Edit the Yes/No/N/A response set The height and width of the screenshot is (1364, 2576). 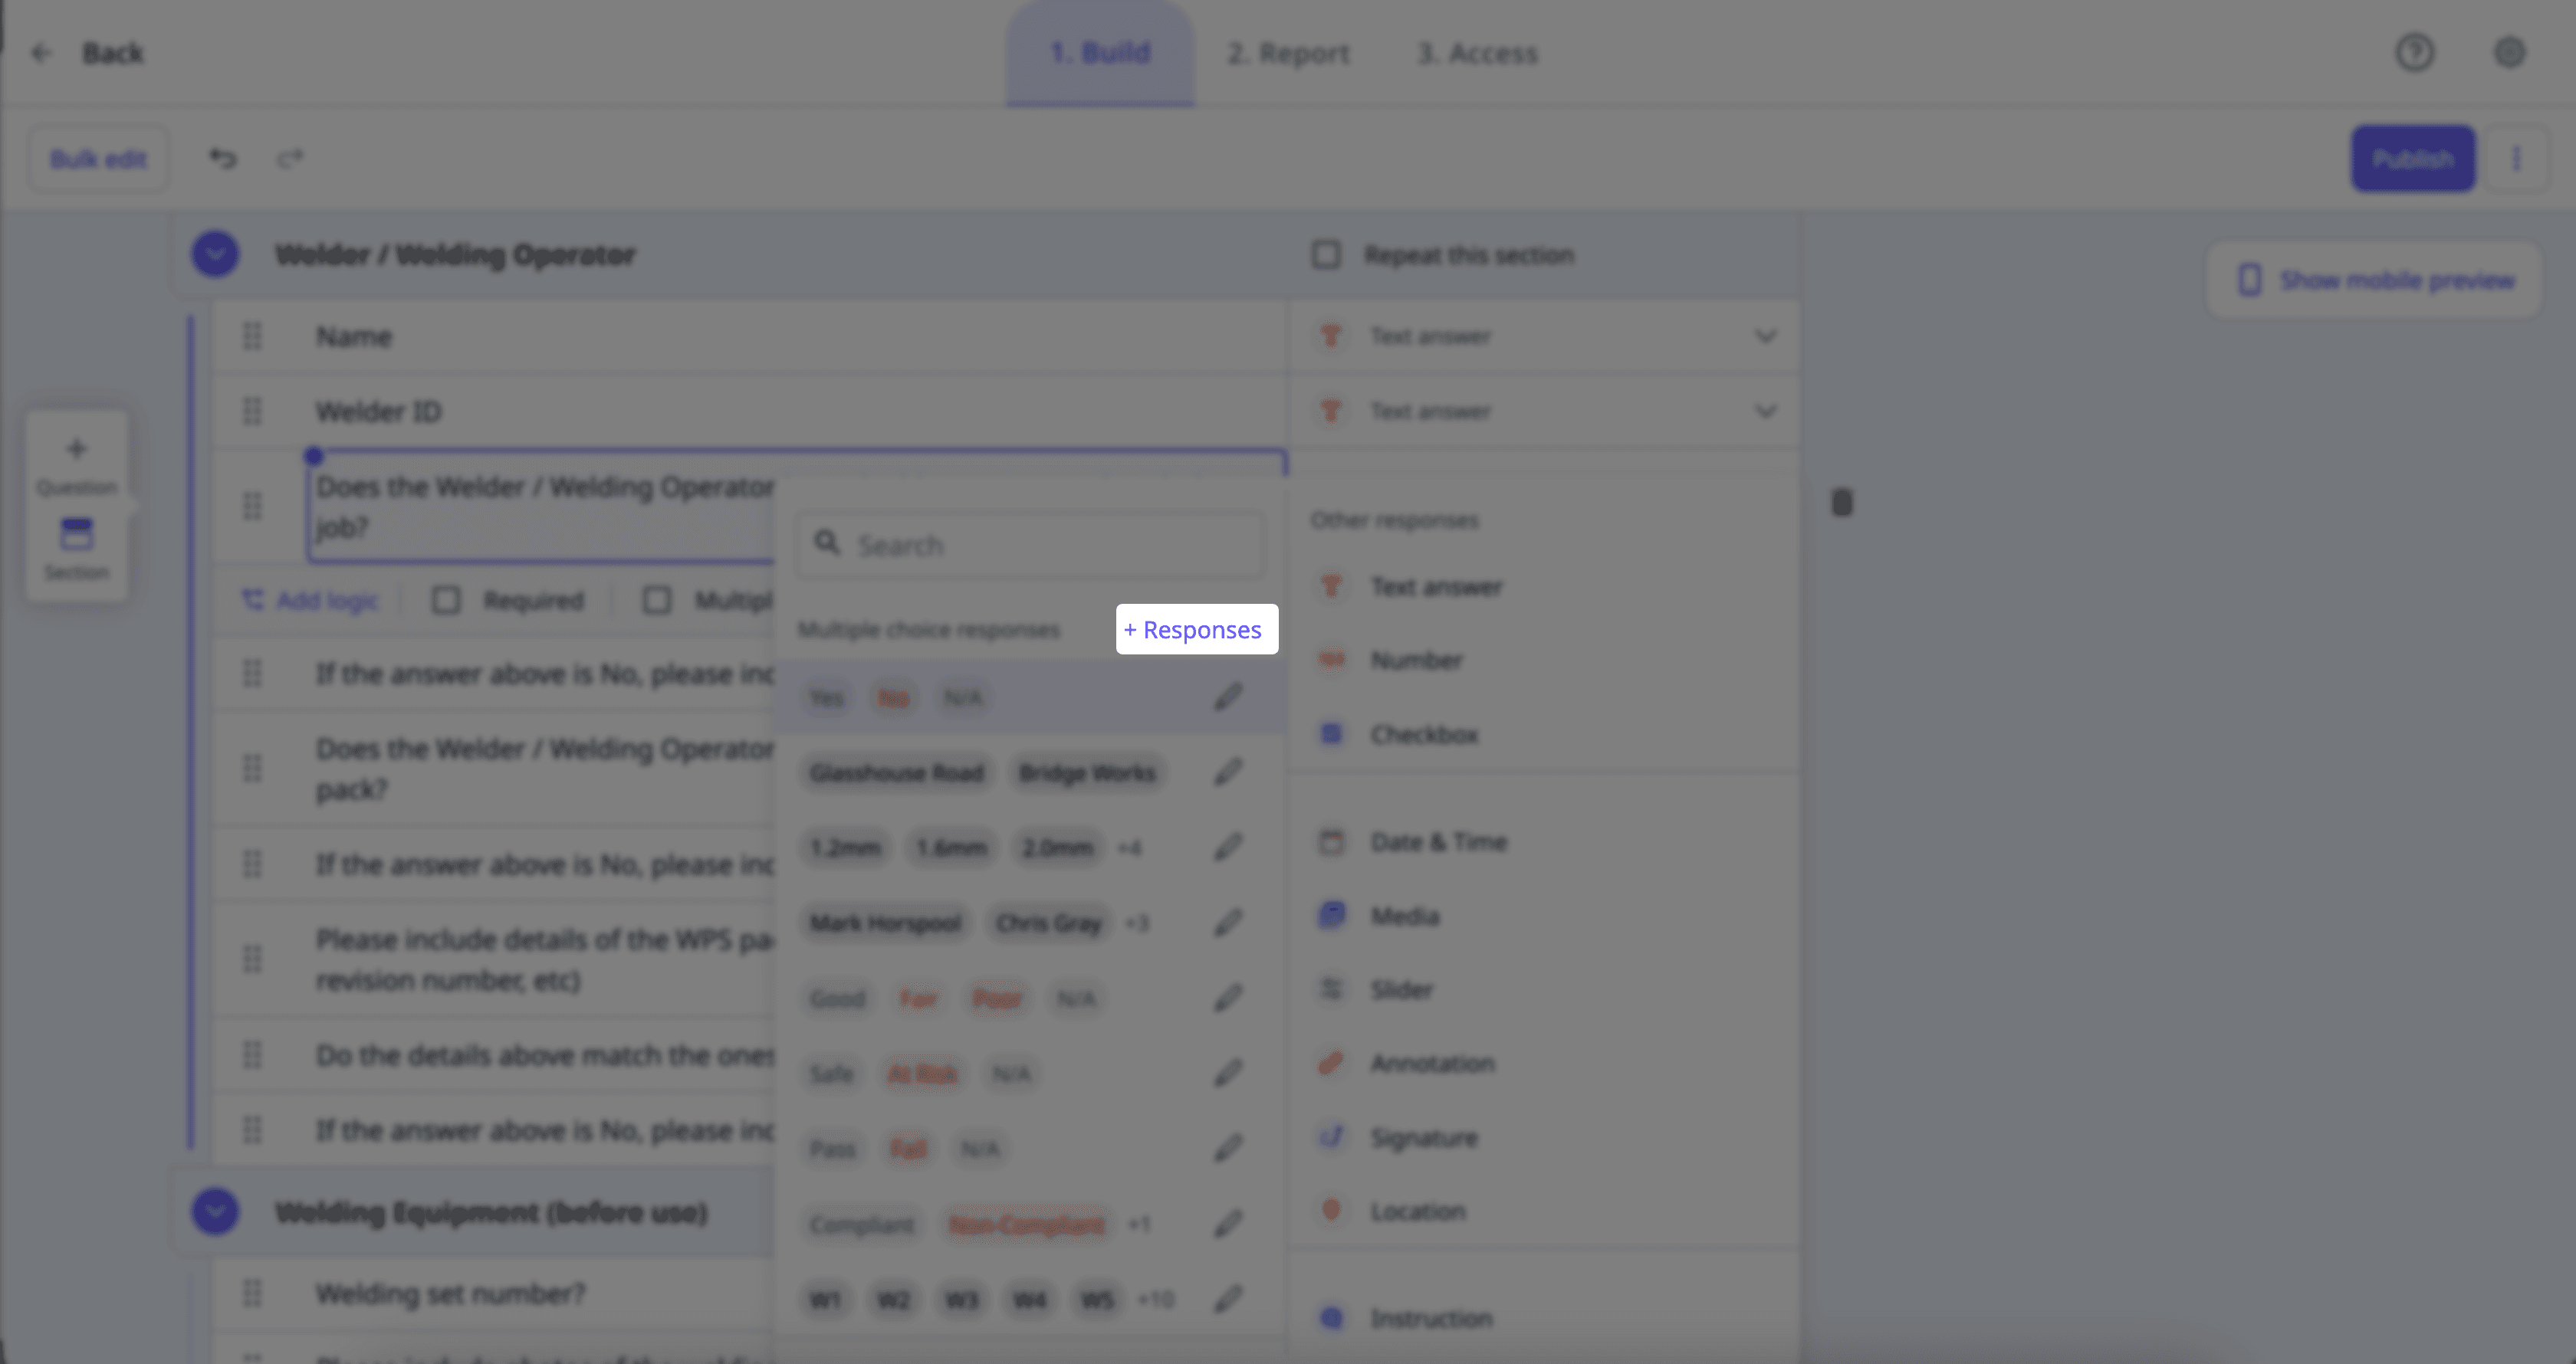(x=1228, y=697)
